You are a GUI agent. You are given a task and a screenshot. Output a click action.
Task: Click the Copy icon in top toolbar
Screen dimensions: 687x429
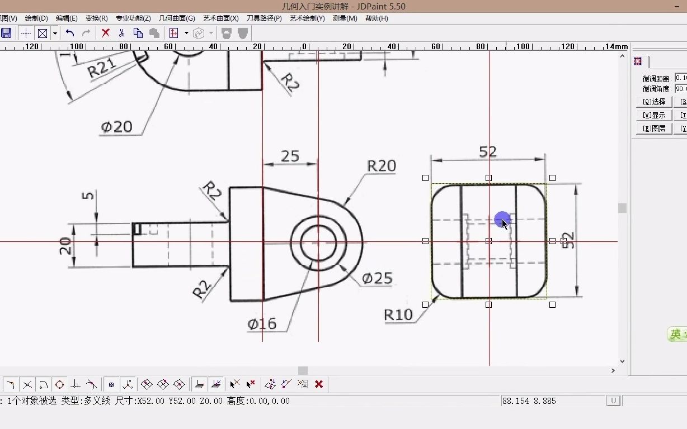pyautogui.click(x=138, y=33)
